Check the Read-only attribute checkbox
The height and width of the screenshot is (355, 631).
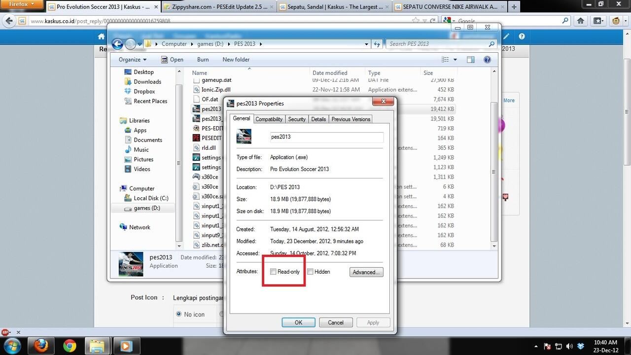[273, 272]
